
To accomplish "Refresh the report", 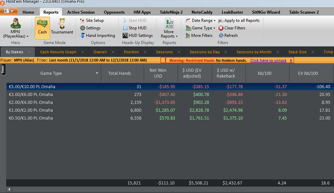I will coord(228,36).
